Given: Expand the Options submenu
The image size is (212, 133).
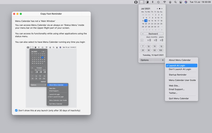Looking at the screenshot, I should point(152,60).
